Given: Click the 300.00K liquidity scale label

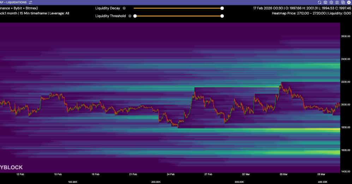Looking at the screenshot, I should click(x=239, y=182).
